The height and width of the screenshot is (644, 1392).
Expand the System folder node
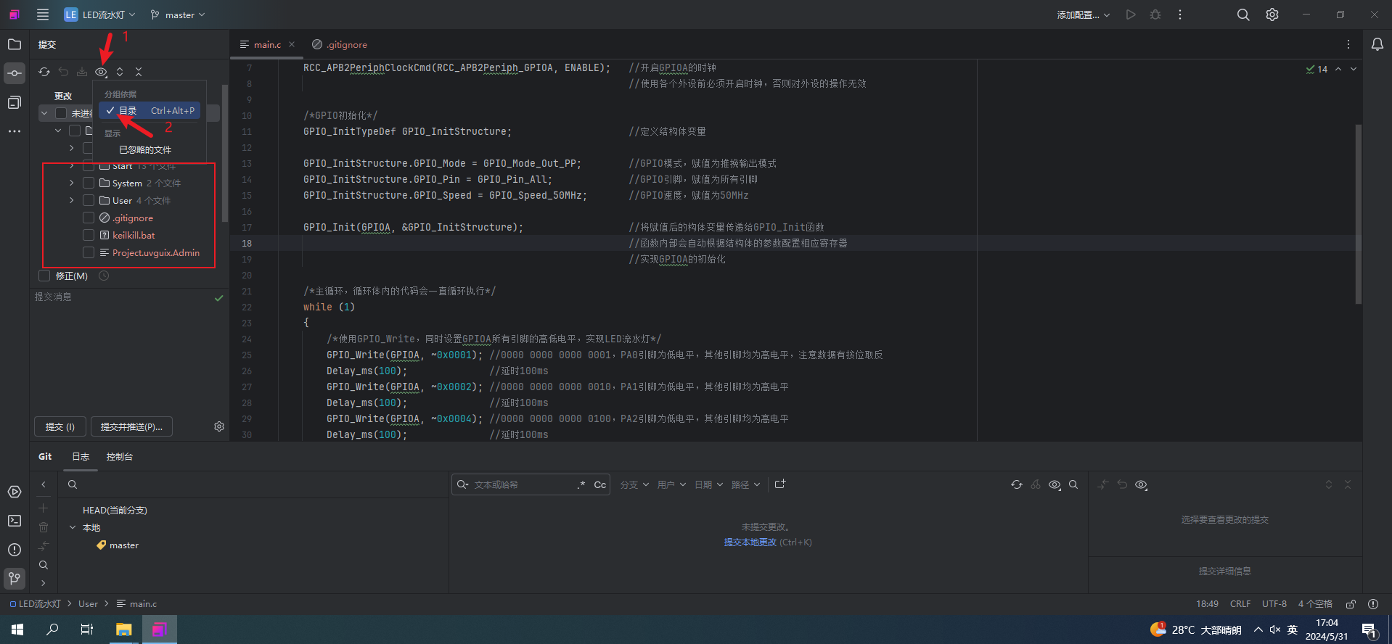[71, 183]
